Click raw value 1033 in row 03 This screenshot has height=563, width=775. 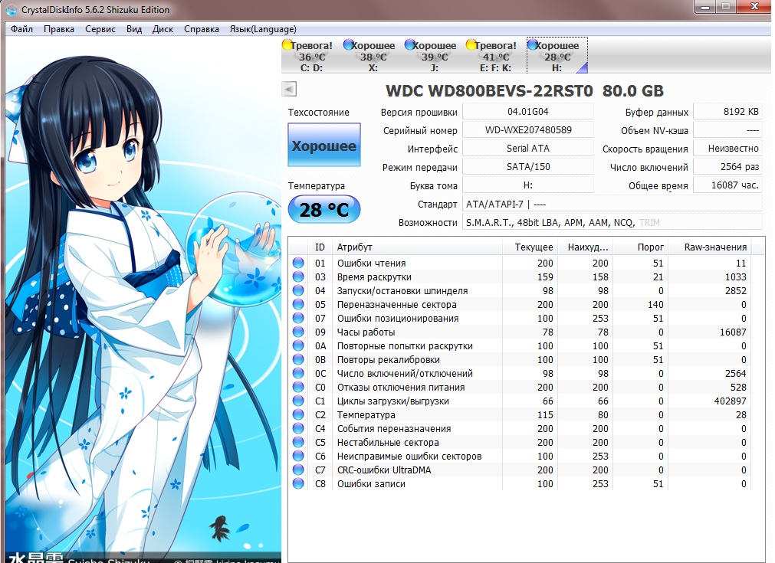click(x=735, y=277)
